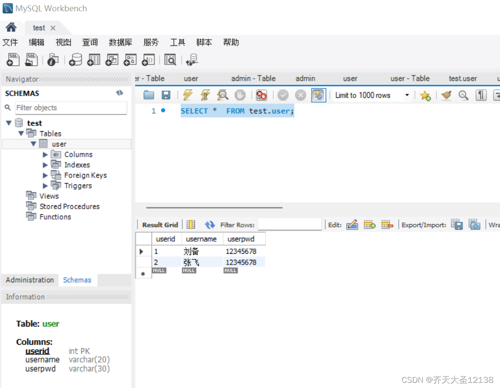Screen dimensions: 500x388
Task: Toggle invisible characters pilcrow icon
Action: tap(481, 95)
